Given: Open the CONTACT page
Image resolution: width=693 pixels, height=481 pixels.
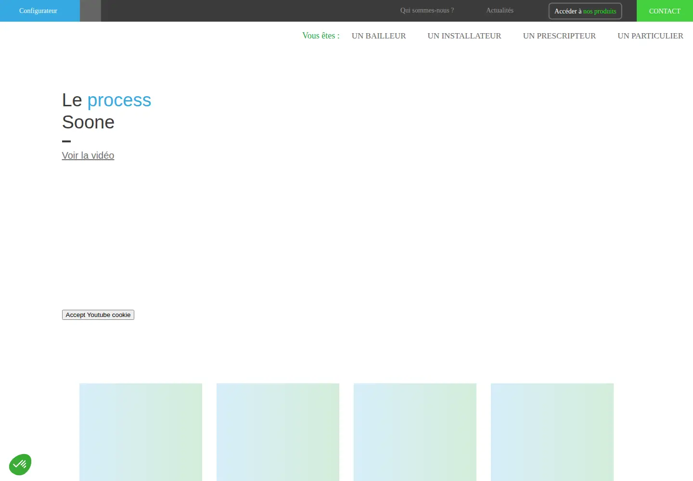Looking at the screenshot, I should click(665, 11).
